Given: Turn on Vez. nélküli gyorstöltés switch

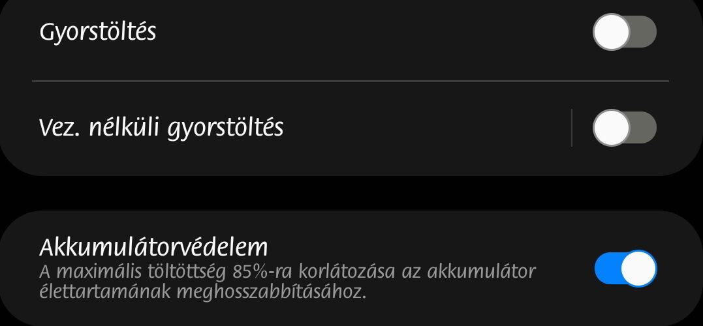Looking at the screenshot, I should point(625,128).
